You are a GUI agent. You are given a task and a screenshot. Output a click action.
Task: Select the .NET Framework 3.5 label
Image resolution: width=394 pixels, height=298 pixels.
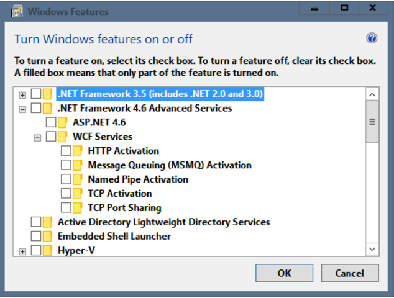coord(160,94)
